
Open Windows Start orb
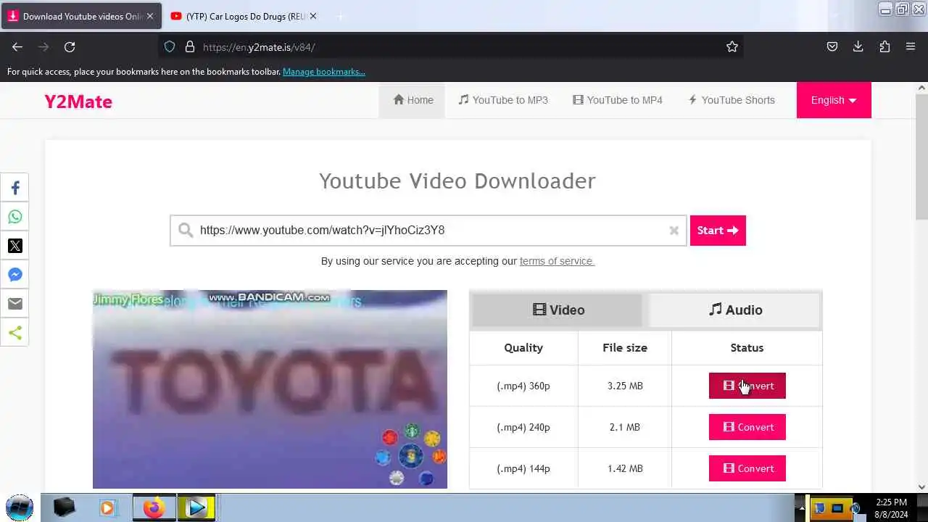[x=20, y=507]
